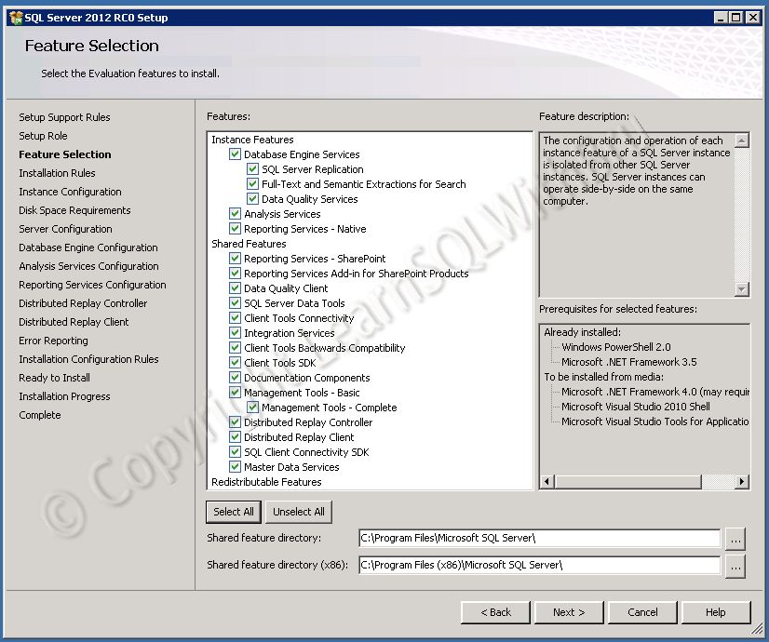Image resolution: width=769 pixels, height=642 pixels.
Task: Select 'Microsoft .NET Framework 4.0' prerequisite entry
Action: (654, 392)
